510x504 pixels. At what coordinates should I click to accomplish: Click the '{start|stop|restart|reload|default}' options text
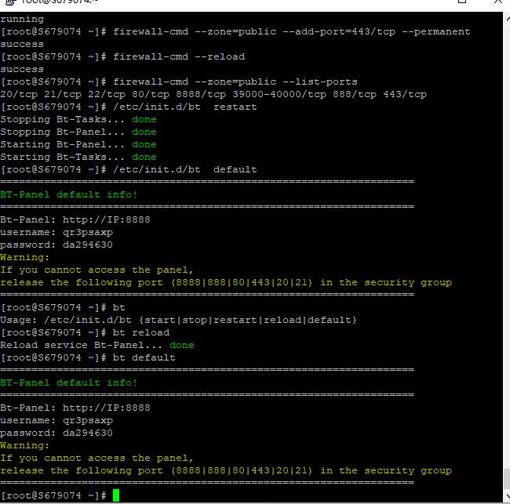(x=248, y=320)
